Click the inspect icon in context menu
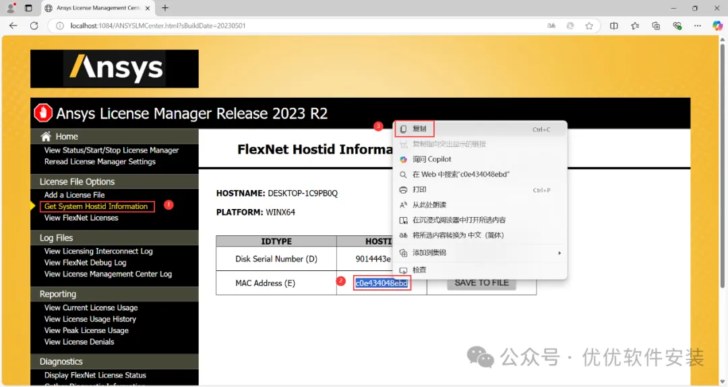 [x=404, y=270]
